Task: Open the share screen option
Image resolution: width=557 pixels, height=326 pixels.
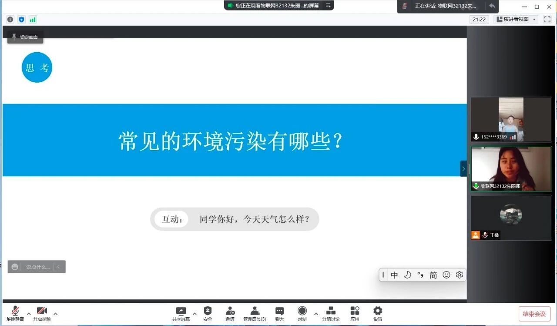Action: click(181, 311)
